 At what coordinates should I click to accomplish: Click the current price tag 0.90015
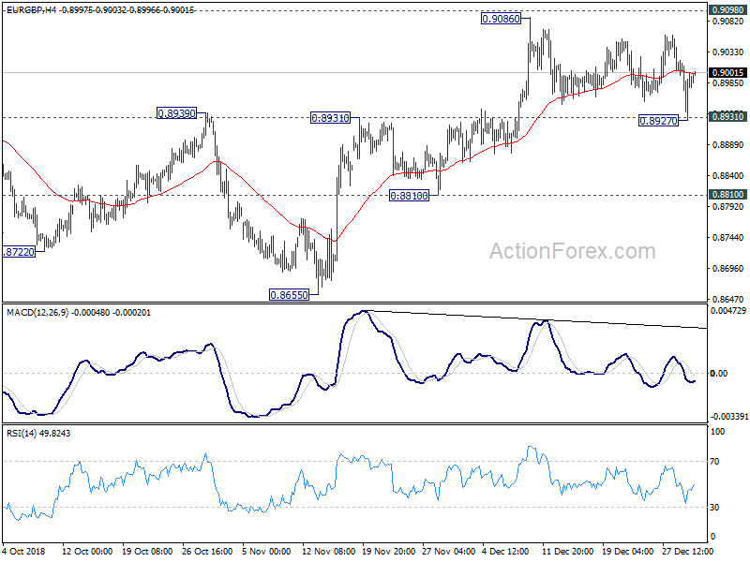(x=727, y=73)
